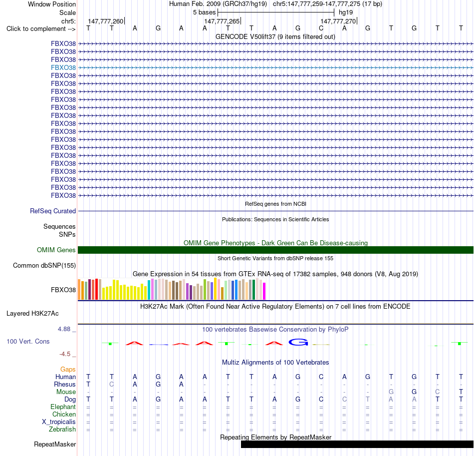The image size is (474, 456).
Task: Click the Human alignment row label
Action: (65, 377)
